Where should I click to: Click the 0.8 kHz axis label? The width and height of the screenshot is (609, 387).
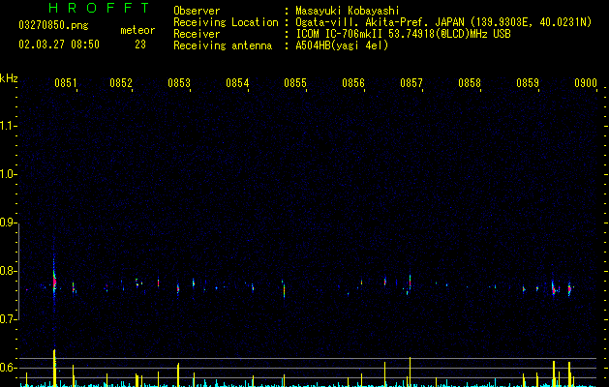[8, 271]
